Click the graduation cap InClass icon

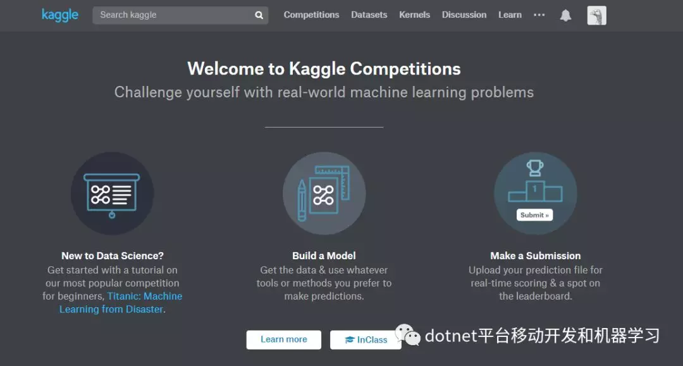[x=349, y=340]
